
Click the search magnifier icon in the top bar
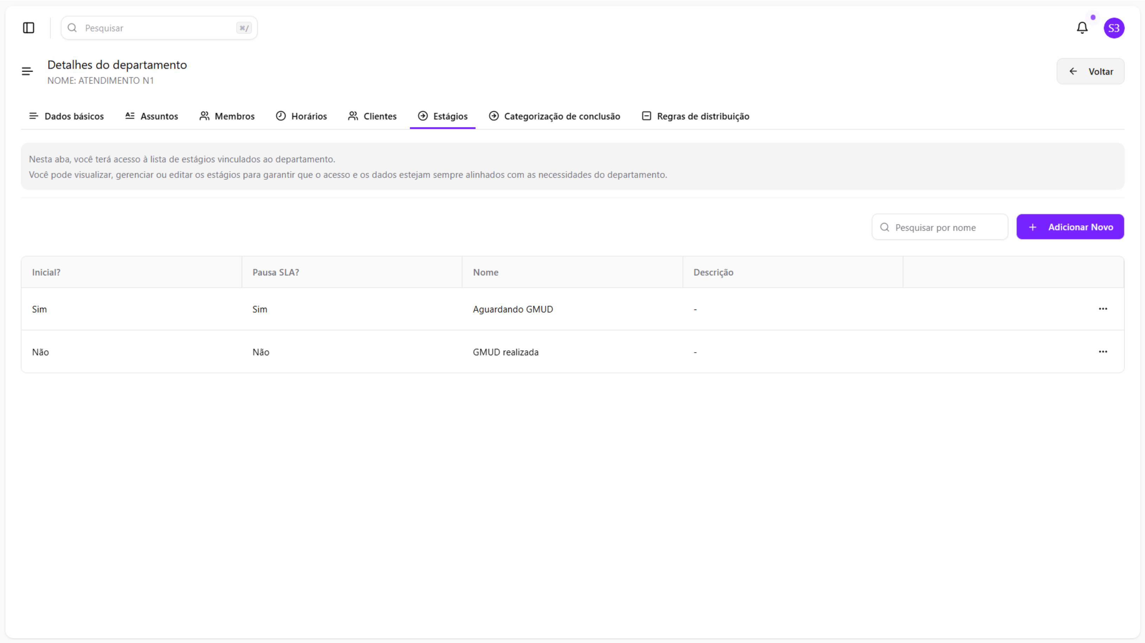[x=72, y=28]
